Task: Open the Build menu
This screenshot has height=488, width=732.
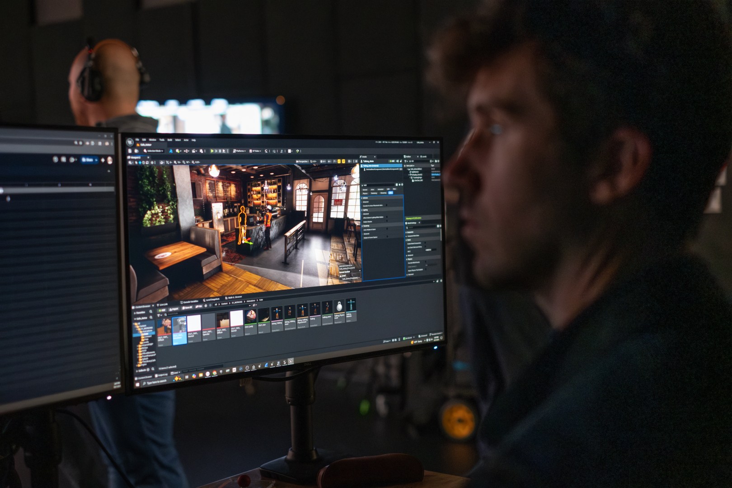Action: [x=170, y=141]
